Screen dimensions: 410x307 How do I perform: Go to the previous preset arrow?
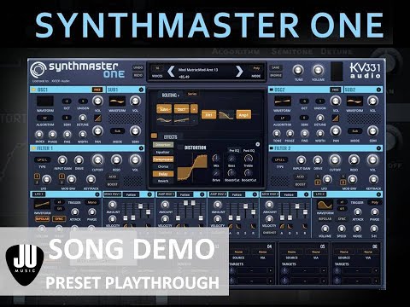click(x=171, y=72)
